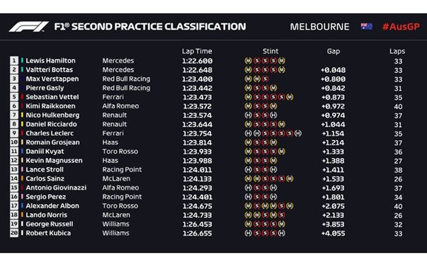The image size is (427, 267).
Task: Click the Laps column header
Action: click(397, 51)
